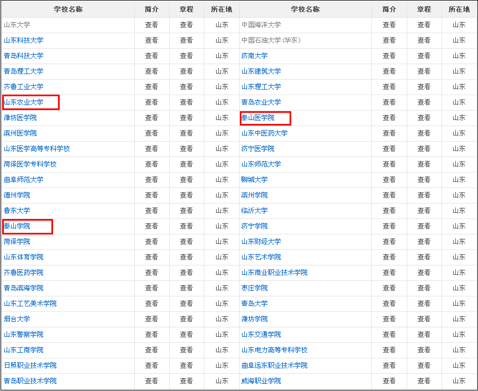View 简介 for 山东农业大学
The image size is (478, 391).
pos(151,102)
